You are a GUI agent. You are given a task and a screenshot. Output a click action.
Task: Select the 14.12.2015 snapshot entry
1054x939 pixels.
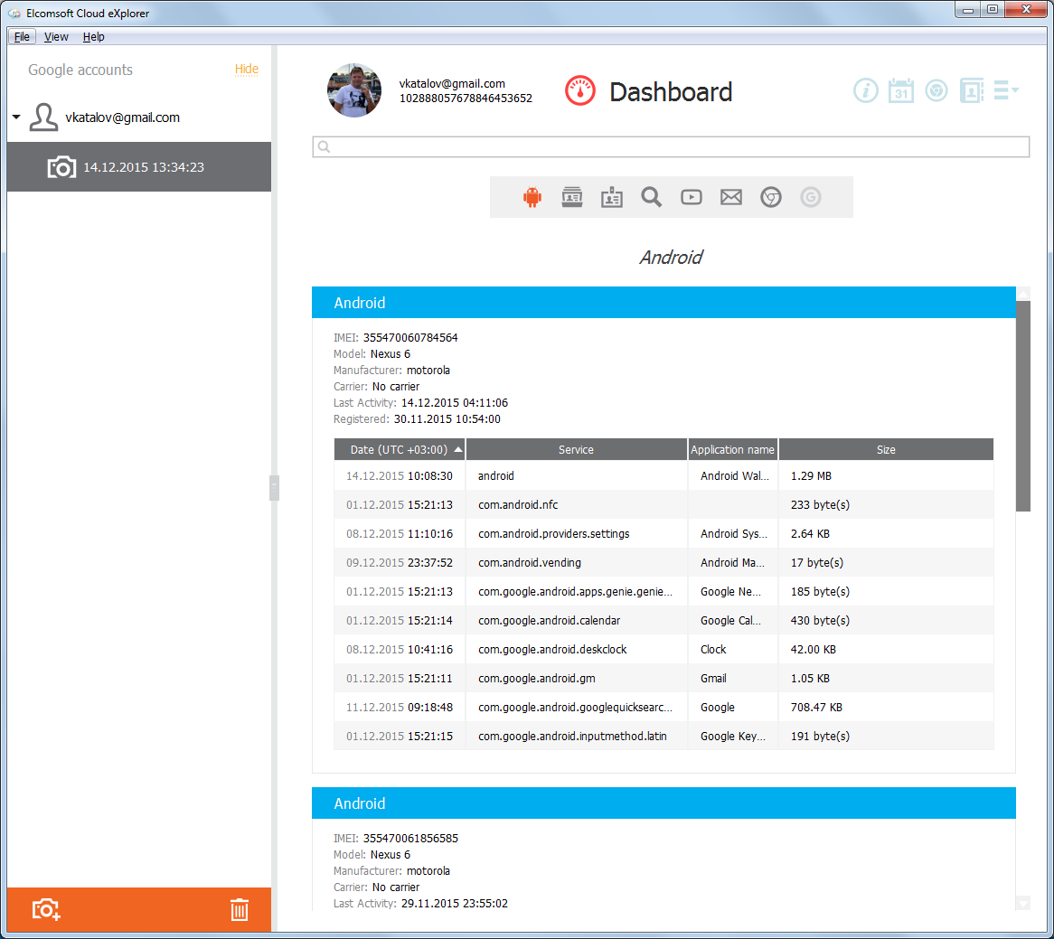[x=136, y=166]
